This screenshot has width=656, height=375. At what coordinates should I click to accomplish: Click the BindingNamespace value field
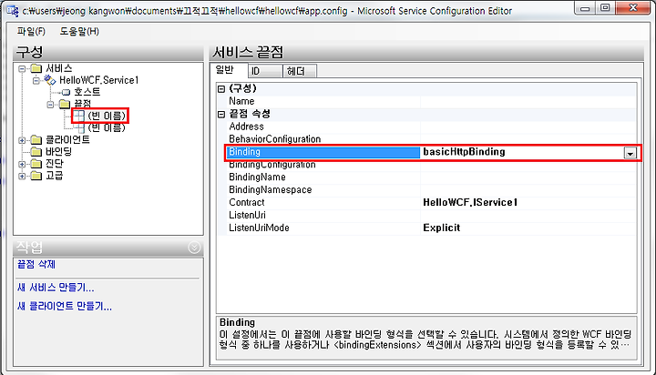coord(528,190)
